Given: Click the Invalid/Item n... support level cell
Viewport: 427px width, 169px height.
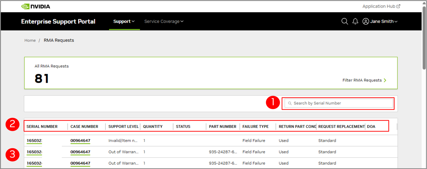Looking at the screenshot, I should (x=123, y=141).
